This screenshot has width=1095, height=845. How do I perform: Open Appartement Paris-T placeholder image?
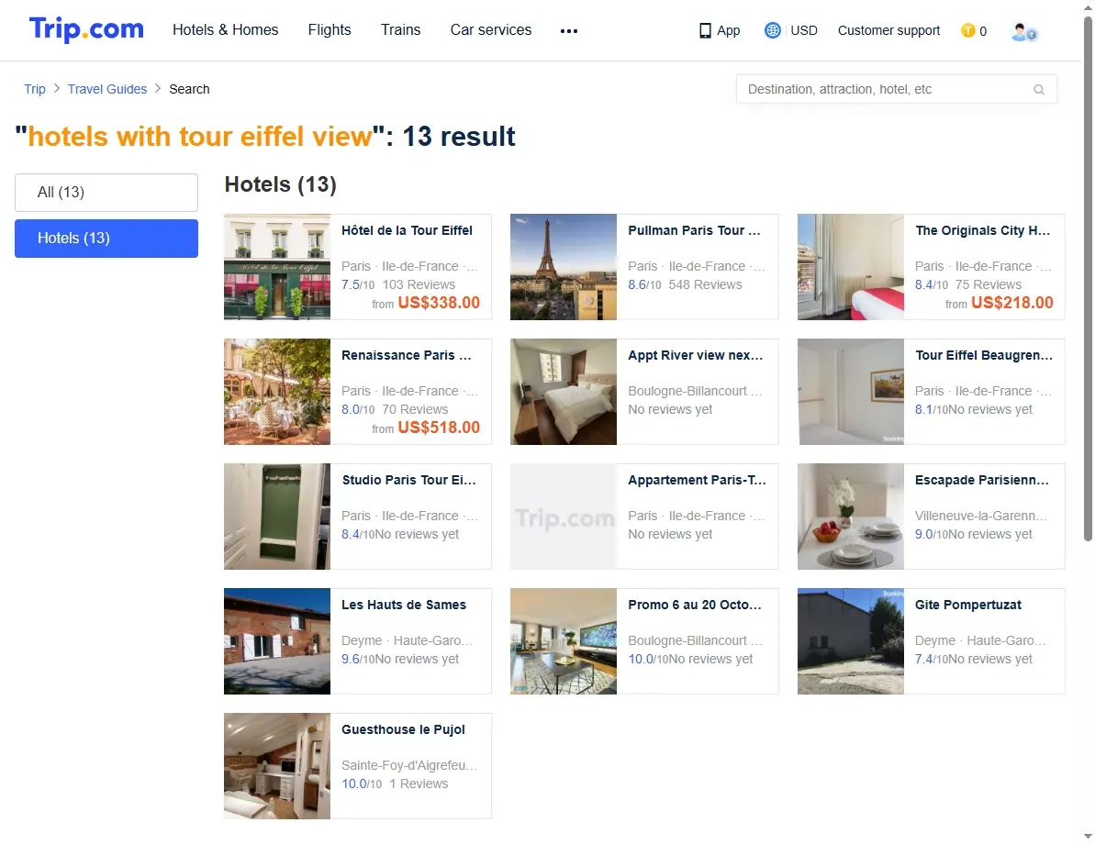pos(564,517)
